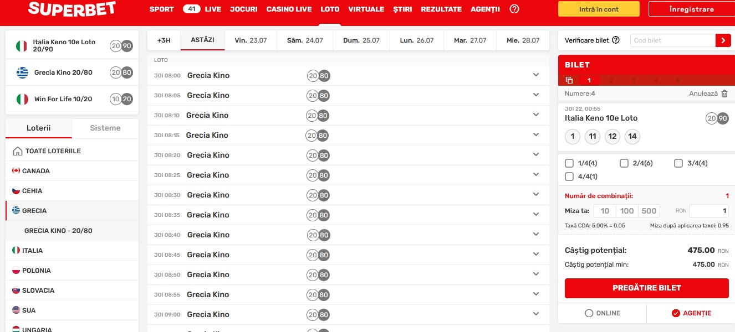Set stake to 100 quick amount
The height and width of the screenshot is (332, 735).
tap(627, 211)
